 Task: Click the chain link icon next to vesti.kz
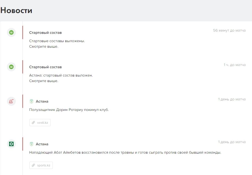[x=33, y=123]
